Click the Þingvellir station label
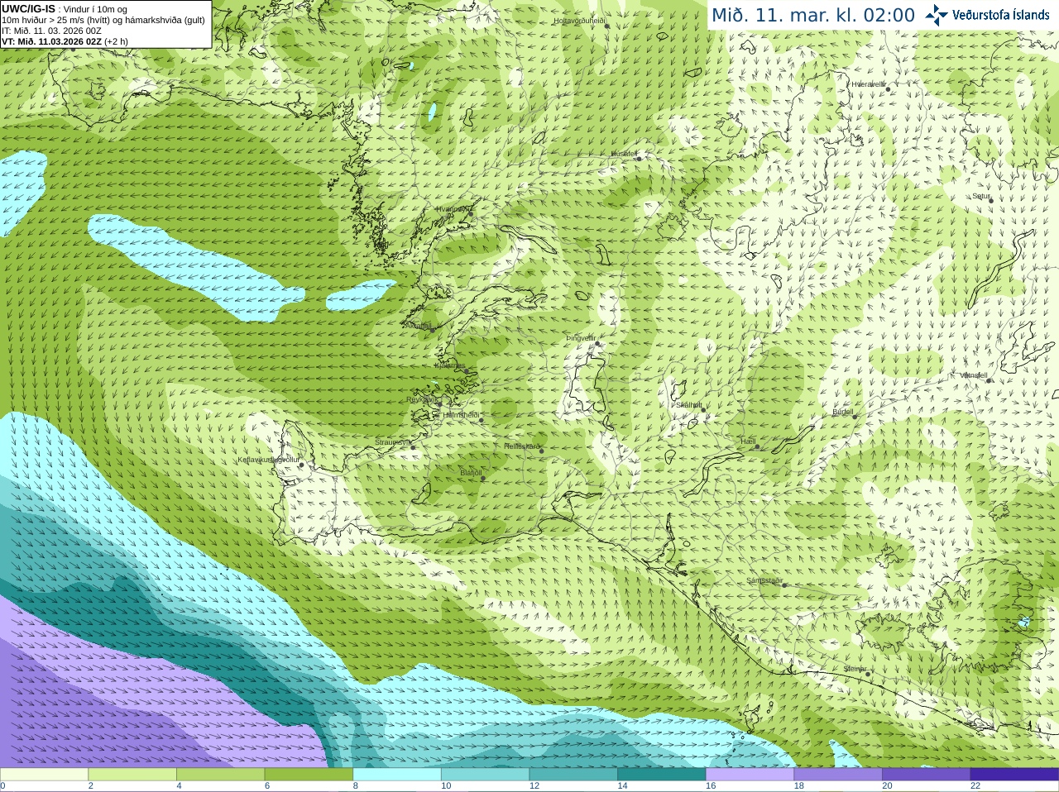1059x792 pixels. tap(581, 338)
